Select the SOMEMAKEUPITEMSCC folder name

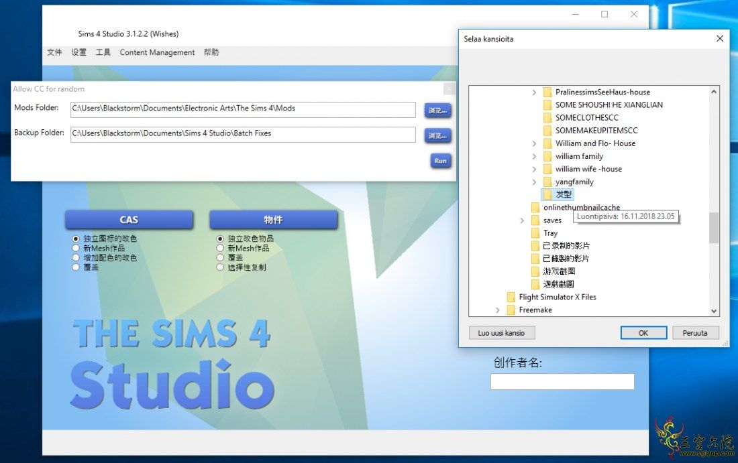pos(596,130)
